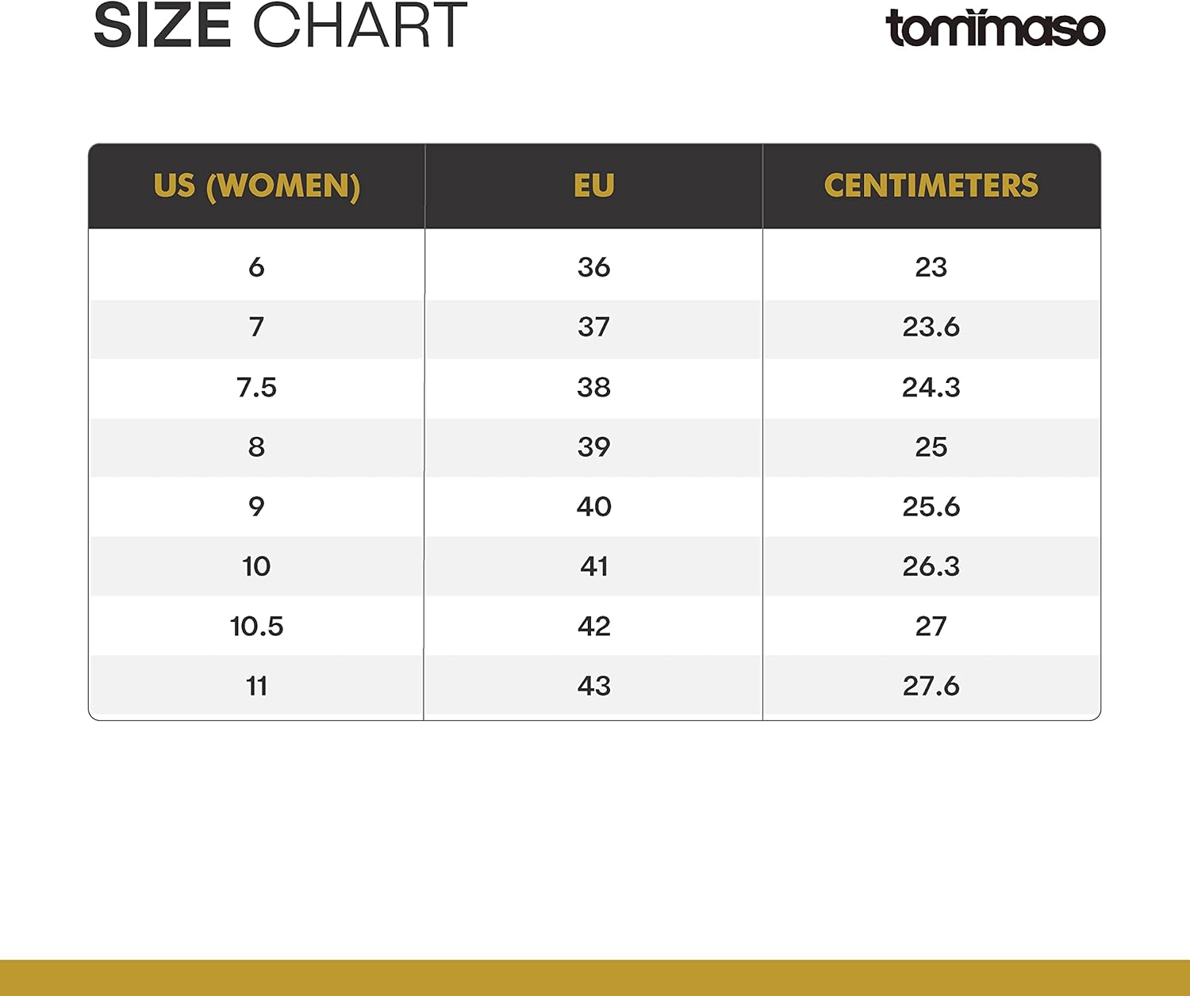Pick the EU size 41 cell
1190x996 pixels.
tap(594, 566)
